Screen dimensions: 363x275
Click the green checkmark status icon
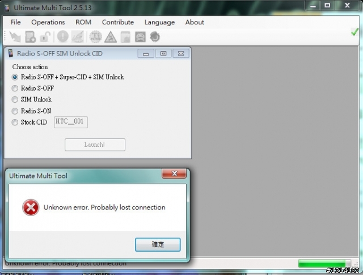click(x=354, y=32)
